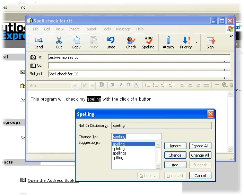Open the font color picker
The image size is (244, 196).
point(137,85)
